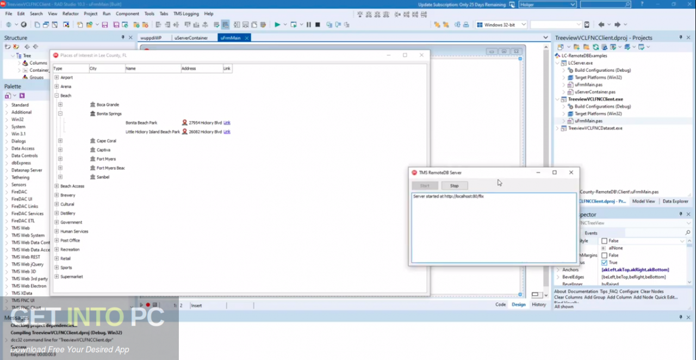Click Move Down arrow in Structure panel

point(35,47)
